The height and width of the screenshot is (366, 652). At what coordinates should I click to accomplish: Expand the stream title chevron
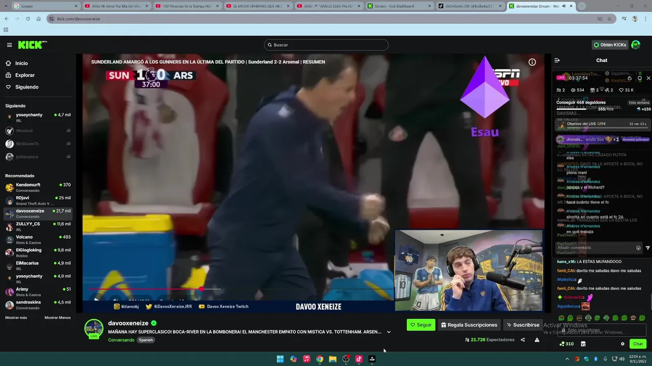(389, 332)
